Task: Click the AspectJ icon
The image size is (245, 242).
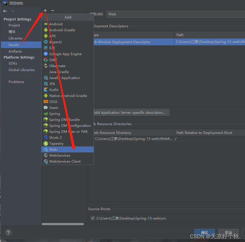Action: [x=46, y=42]
